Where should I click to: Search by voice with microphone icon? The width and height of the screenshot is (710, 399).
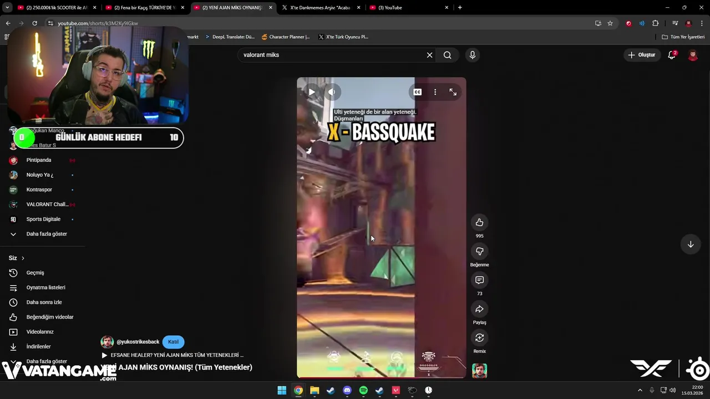(x=473, y=55)
